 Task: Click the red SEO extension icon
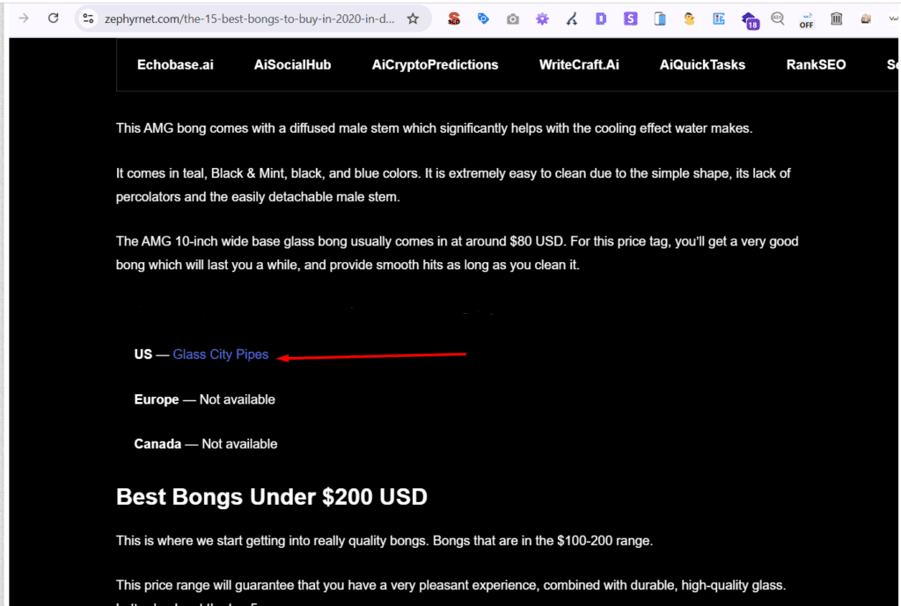tap(454, 18)
